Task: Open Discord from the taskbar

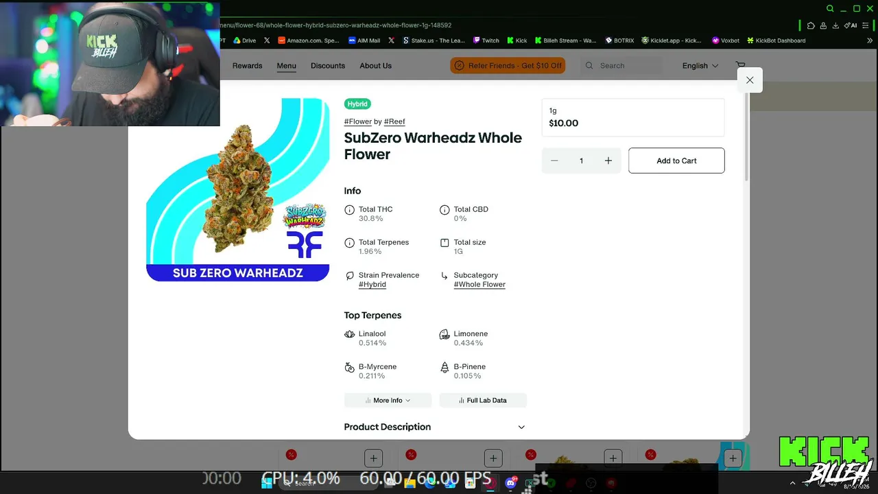Action: pos(510,483)
